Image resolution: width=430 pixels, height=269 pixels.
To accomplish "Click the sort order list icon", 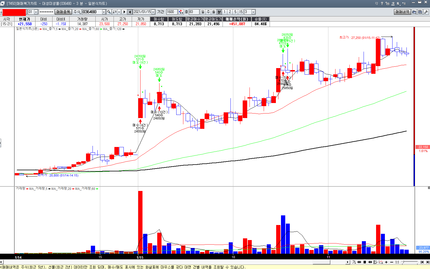I will point(114,12).
